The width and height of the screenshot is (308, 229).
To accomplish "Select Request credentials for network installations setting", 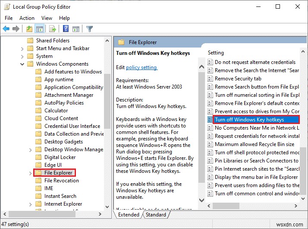I will [x=257, y=136].
